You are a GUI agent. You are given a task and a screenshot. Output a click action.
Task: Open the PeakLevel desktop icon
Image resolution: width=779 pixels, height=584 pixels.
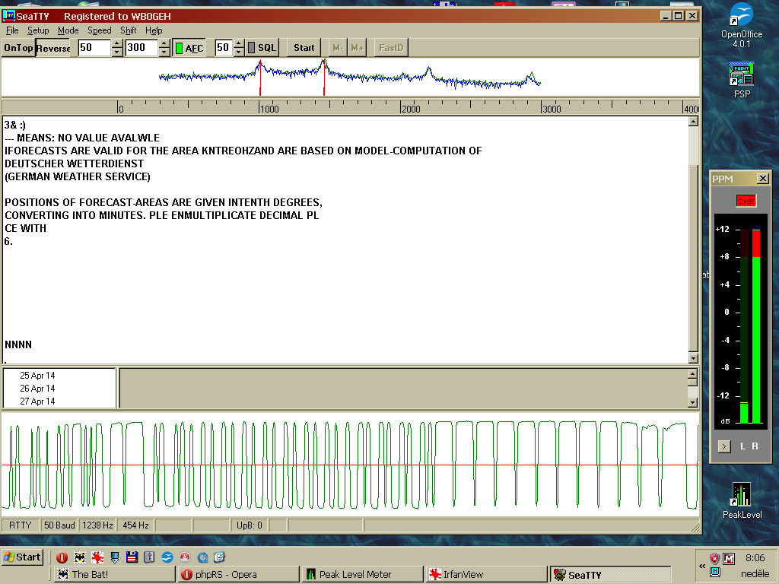(742, 500)
